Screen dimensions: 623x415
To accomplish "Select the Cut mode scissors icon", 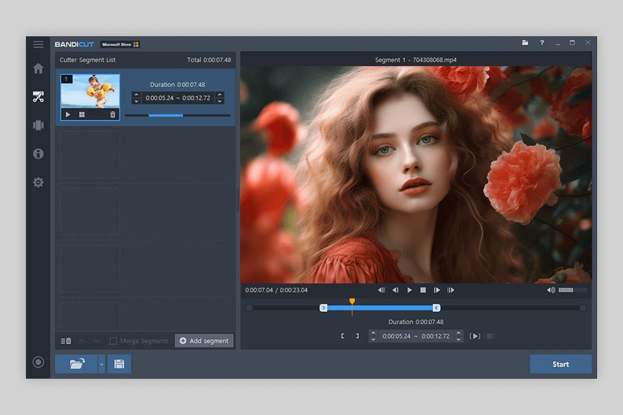I will coord(38,97).
